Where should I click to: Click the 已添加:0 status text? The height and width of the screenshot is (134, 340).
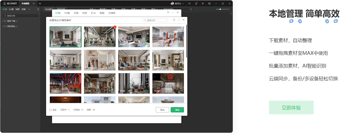[78, 110]
